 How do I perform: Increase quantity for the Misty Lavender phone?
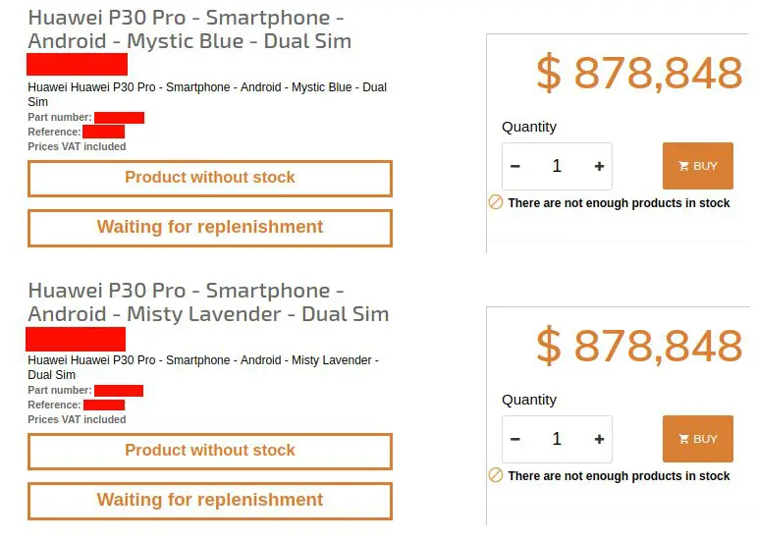point(599,440)
